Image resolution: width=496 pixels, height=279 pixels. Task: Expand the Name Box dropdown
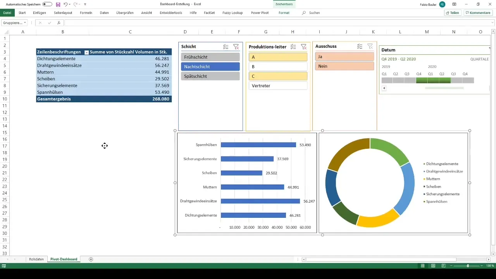click(x=25, y=23)
